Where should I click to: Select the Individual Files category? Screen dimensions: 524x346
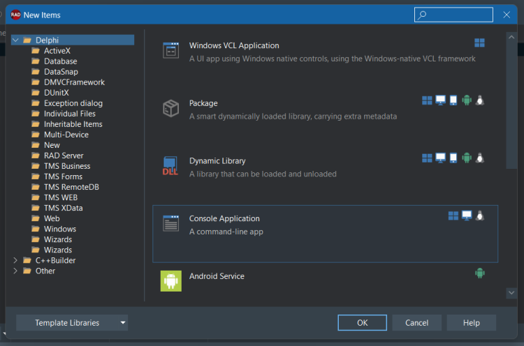[x=69, y=114]
